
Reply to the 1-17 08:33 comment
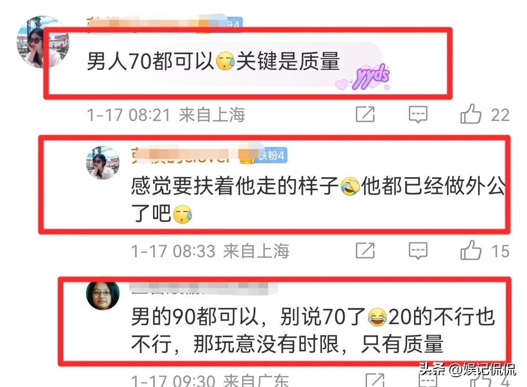pos(418,251)
